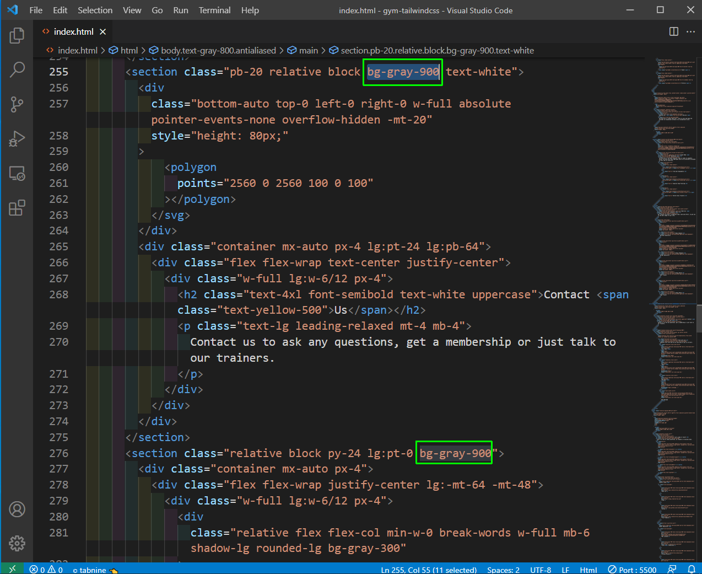Open the feedback icon in status bar

click(672, 569)
